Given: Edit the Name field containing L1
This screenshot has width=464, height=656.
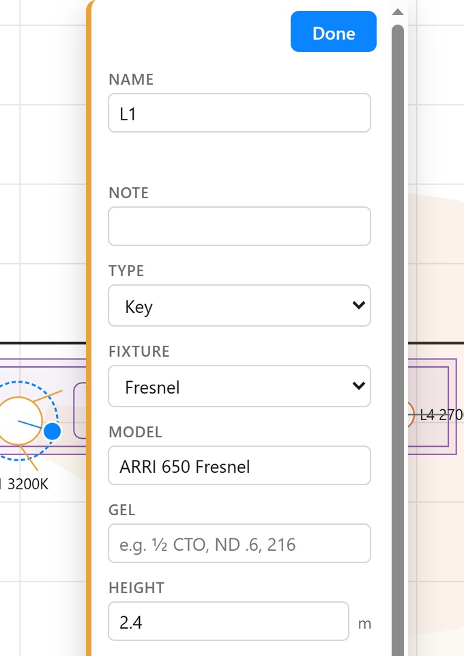Looking at the screenshot, I should [240, 113].
